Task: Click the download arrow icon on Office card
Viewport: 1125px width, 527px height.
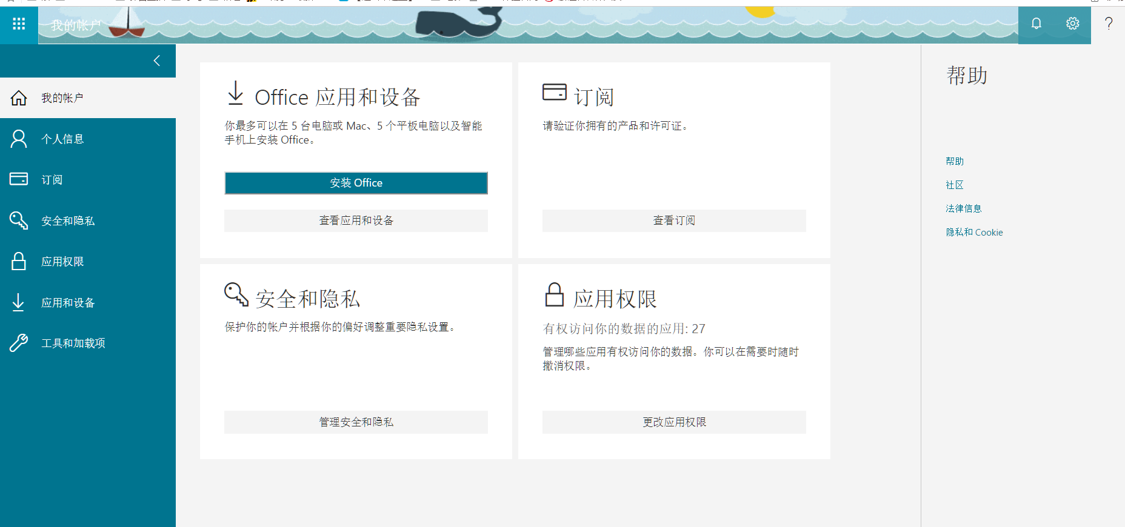Action: [x=235, y=93]
